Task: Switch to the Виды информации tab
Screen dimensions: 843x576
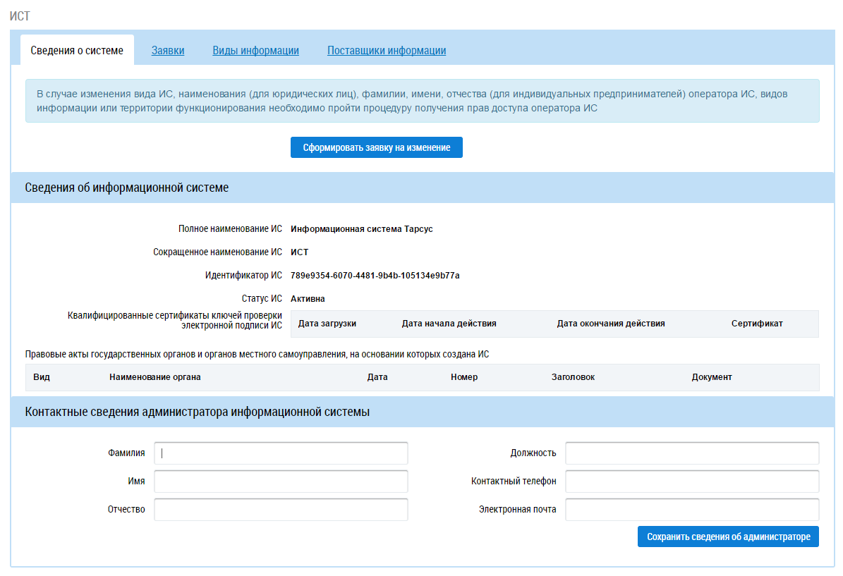Action: [255, 51]
